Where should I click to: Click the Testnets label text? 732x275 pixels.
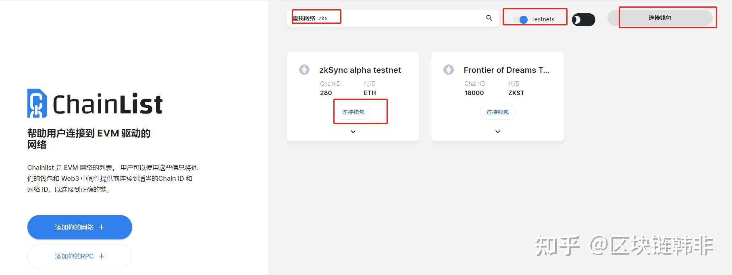point(543,19)
